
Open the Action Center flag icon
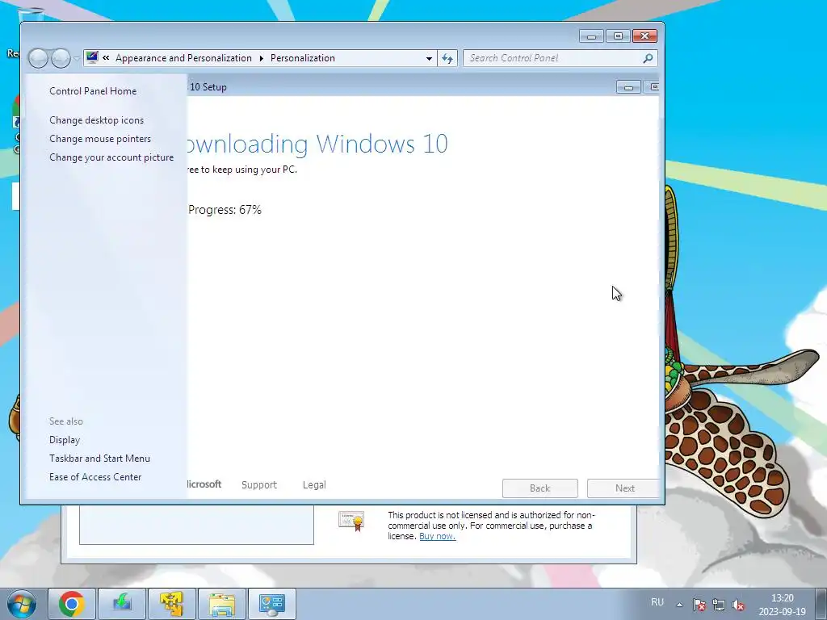pyautogui.click(x=699, y=605)
